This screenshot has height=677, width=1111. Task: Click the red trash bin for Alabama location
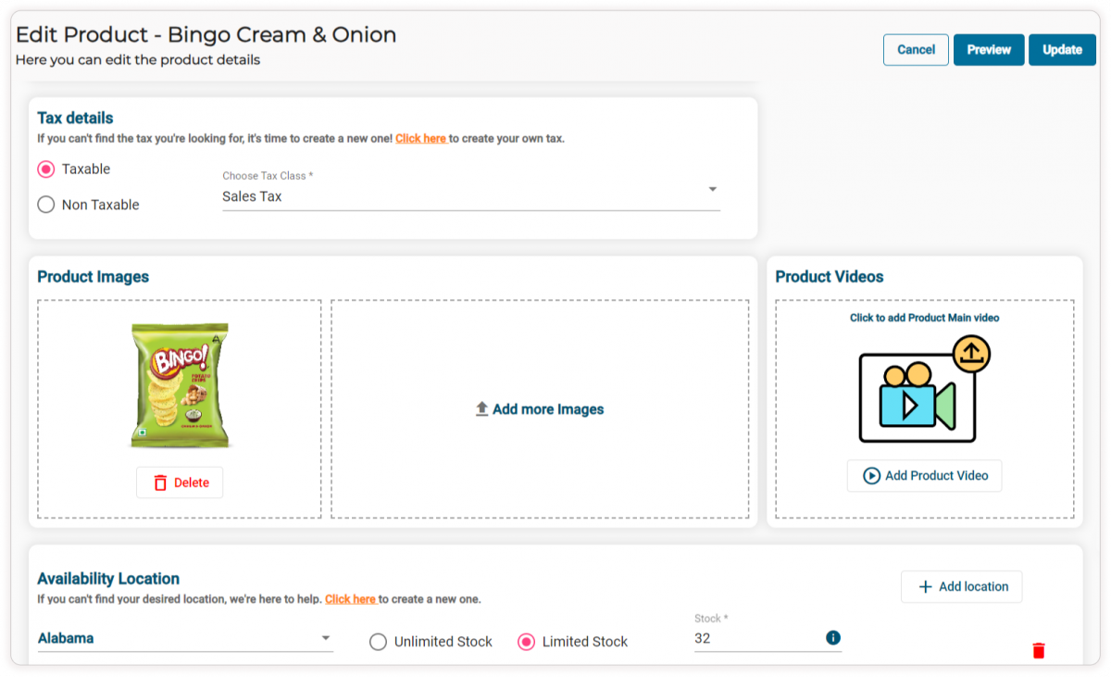pos(1038,650)
